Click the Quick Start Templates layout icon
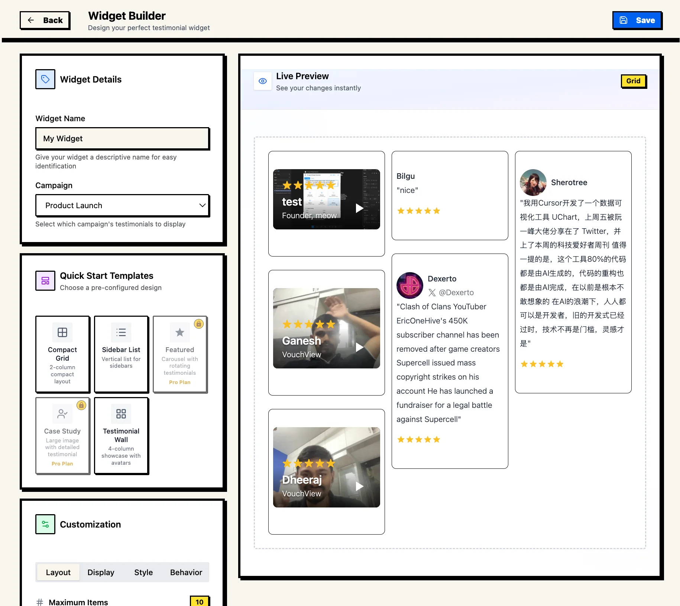This screenshot has width=680, height=606. point(45,280)
